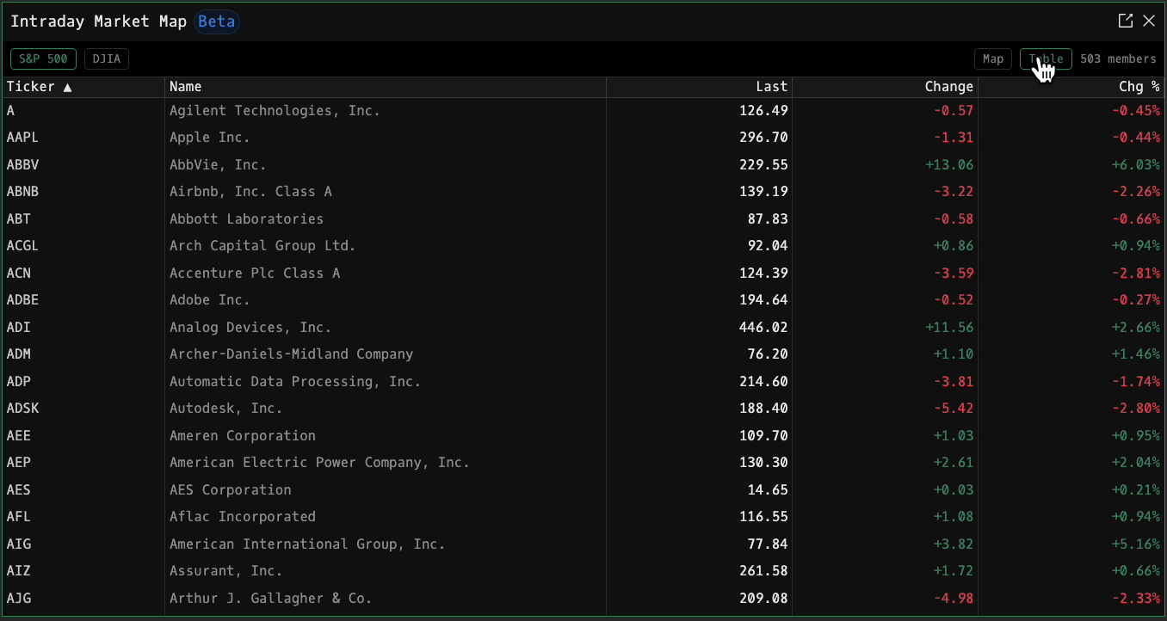Click percent change -2.81% for Accenture
1167x621 pixels.
tap(1136, 274)
